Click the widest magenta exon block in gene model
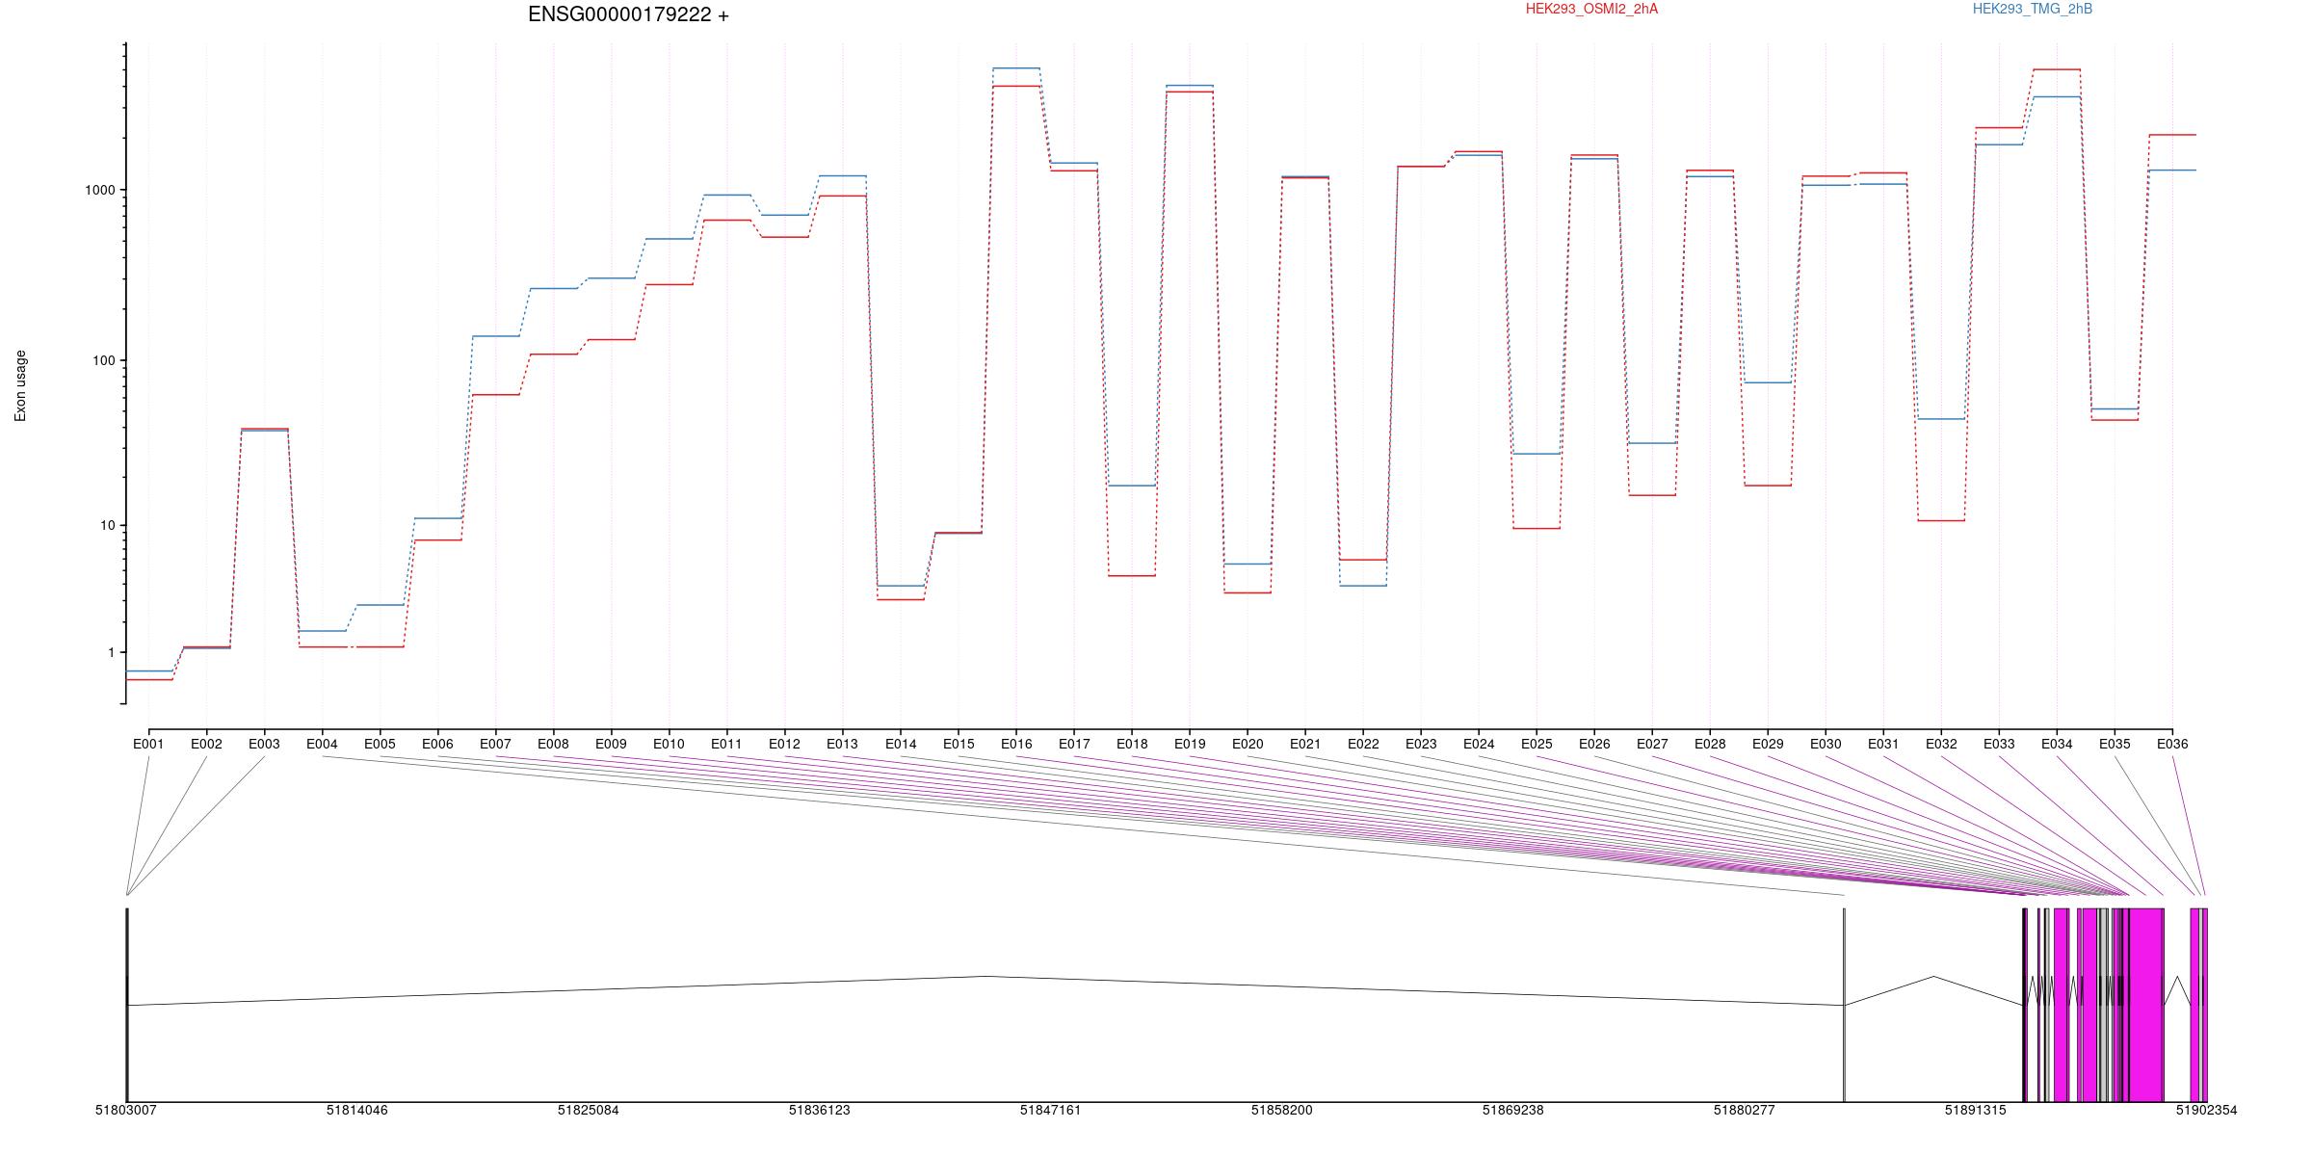 pos(2144,1005)
